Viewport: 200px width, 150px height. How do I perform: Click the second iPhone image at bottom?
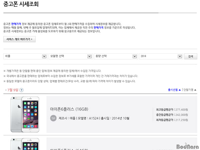coord(25,144)
